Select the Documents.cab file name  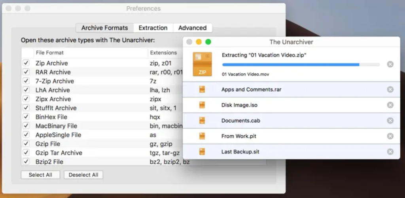[x=241, y=121]
